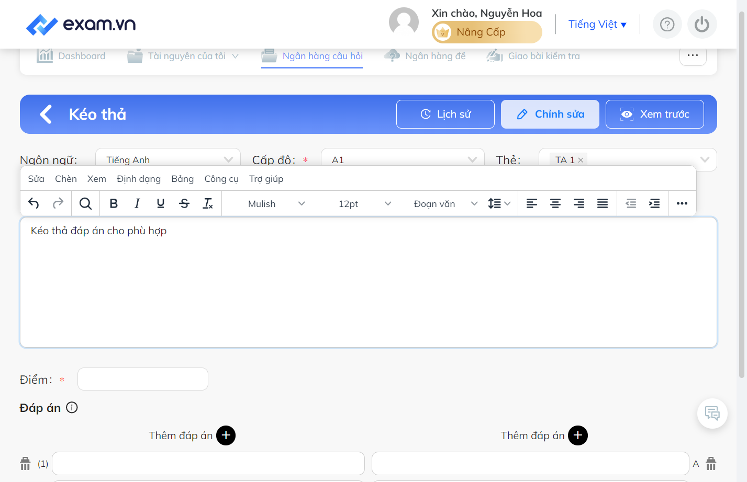Screen dimensions: 747x482
Task: Expand the A1 level dropdown
Action: [403, 159]
